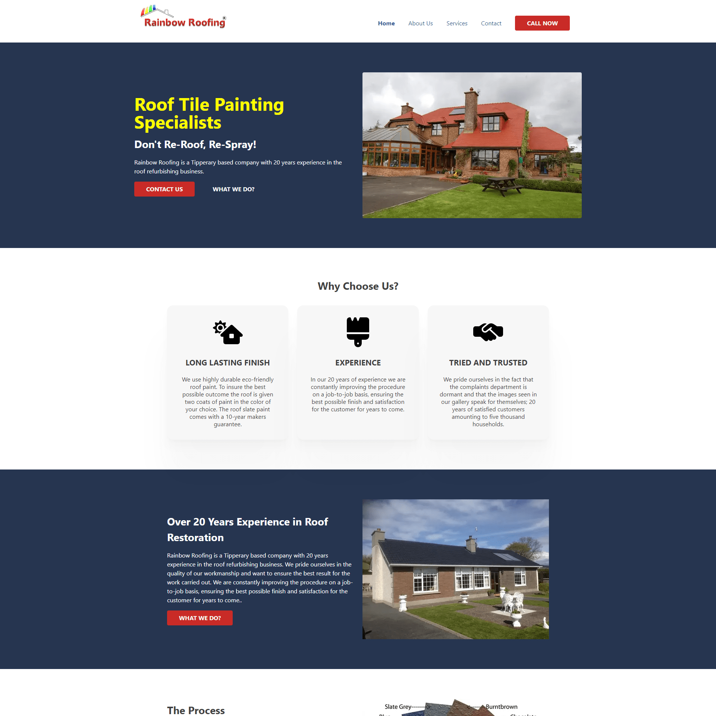Click the CONTACT US button
The image size is (716, 716).
tap(164, 189)
